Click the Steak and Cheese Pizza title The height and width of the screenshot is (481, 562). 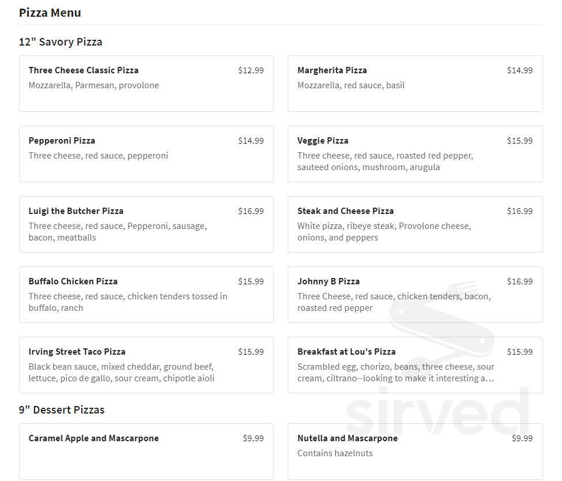[345, 211]
